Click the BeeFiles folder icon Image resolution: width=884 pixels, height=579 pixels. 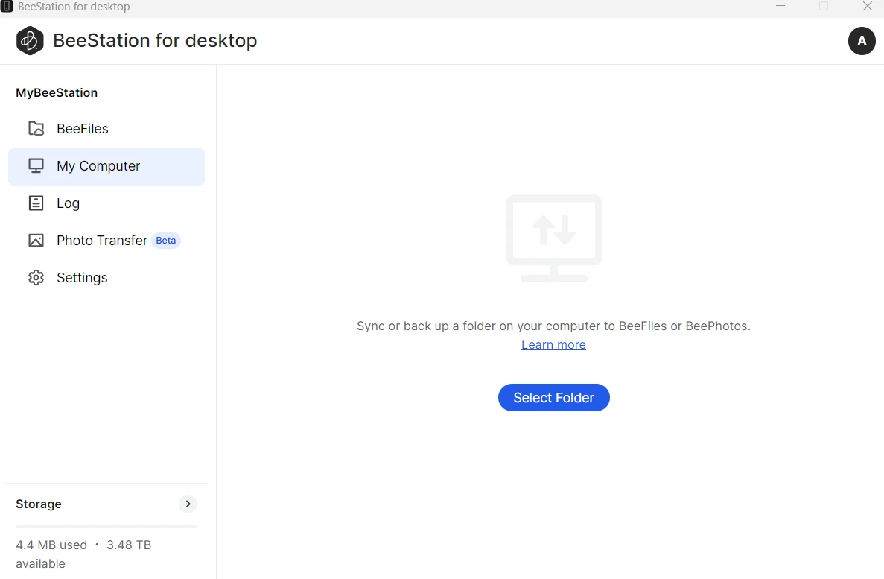pos(36,129)
